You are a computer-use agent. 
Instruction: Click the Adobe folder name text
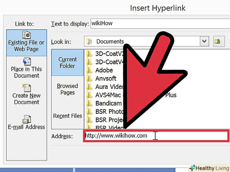104,70
